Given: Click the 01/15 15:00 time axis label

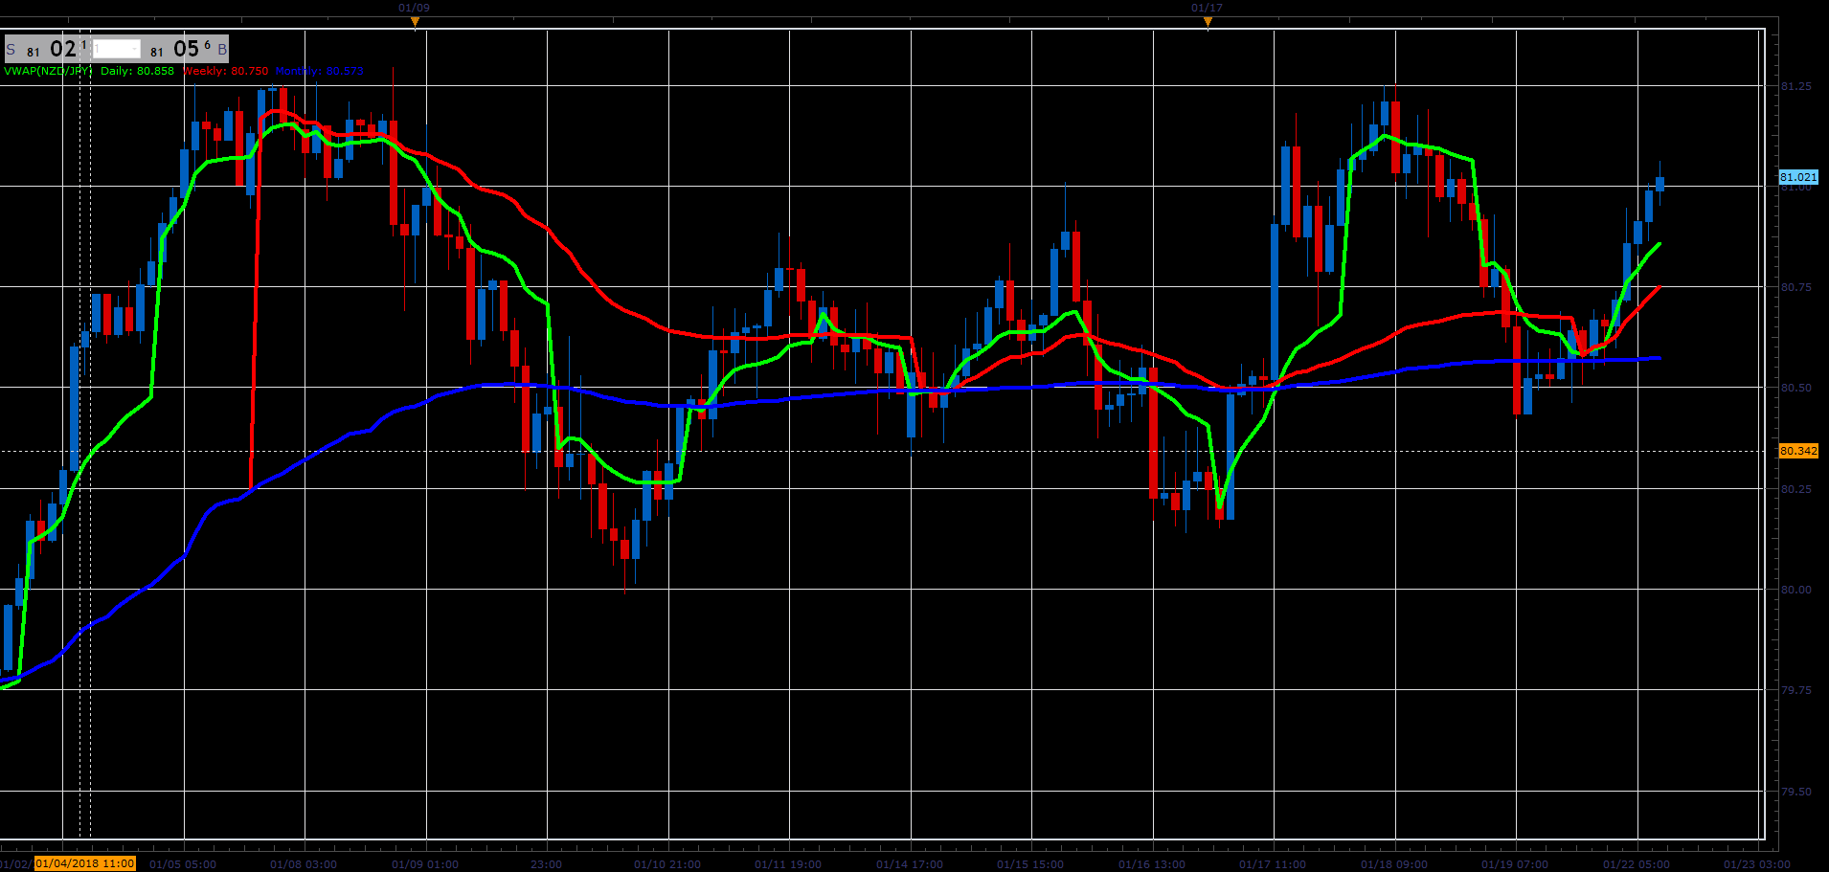Looking at the screenshot, I should (x=1030, y=864).
